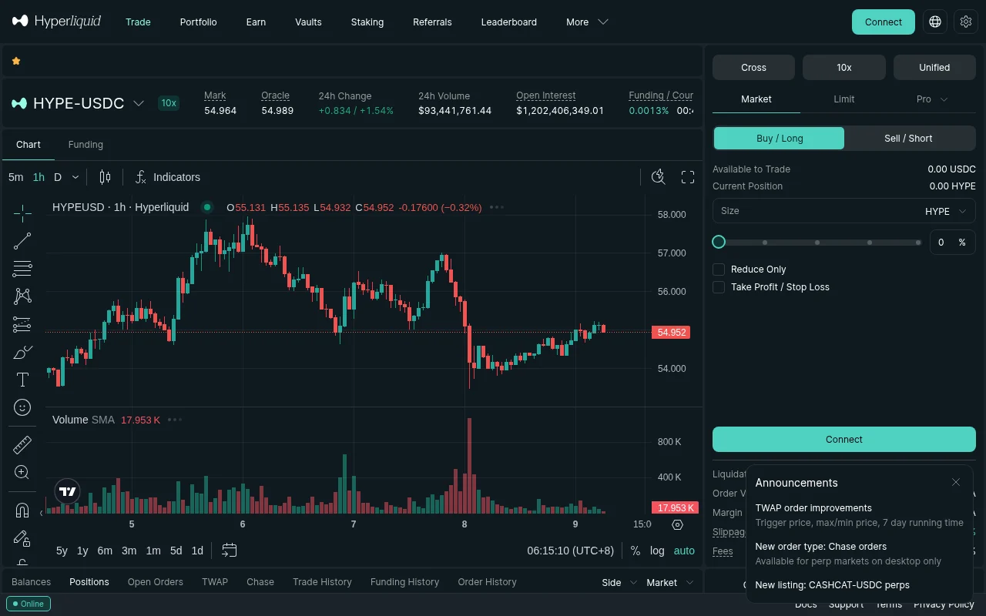Toggle Buy / Long side
The image size is (986, 616).
[780, 138]
